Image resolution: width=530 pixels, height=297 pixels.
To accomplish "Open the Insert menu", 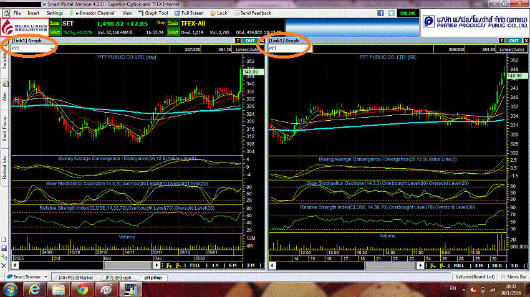I will coord(34,13).
